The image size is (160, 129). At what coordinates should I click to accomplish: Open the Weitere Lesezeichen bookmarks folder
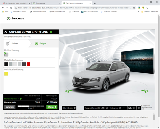pyautogui.click(x=150, y=12)
